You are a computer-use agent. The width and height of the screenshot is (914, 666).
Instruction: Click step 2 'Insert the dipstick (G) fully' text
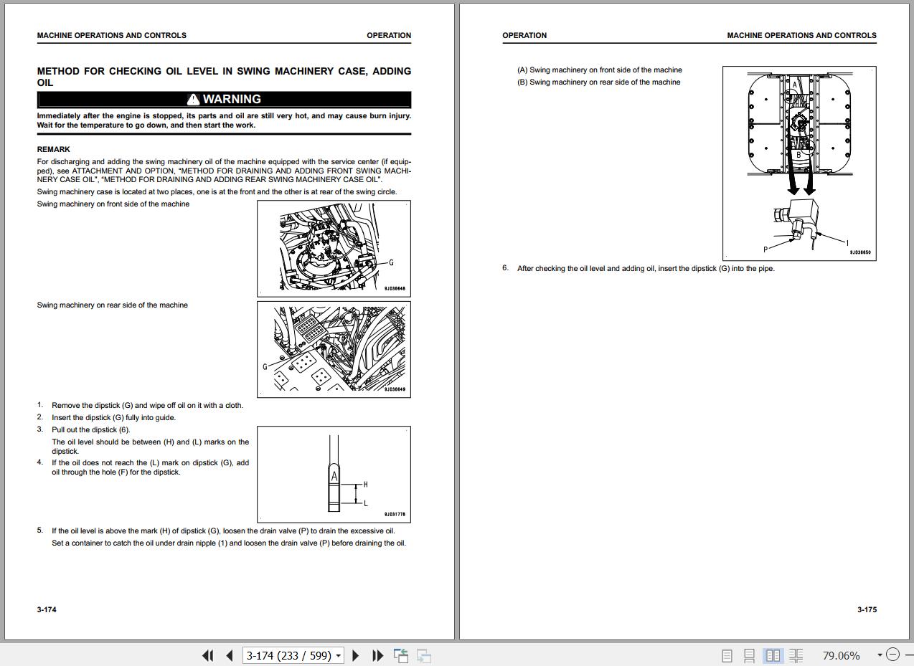[113, 417]
